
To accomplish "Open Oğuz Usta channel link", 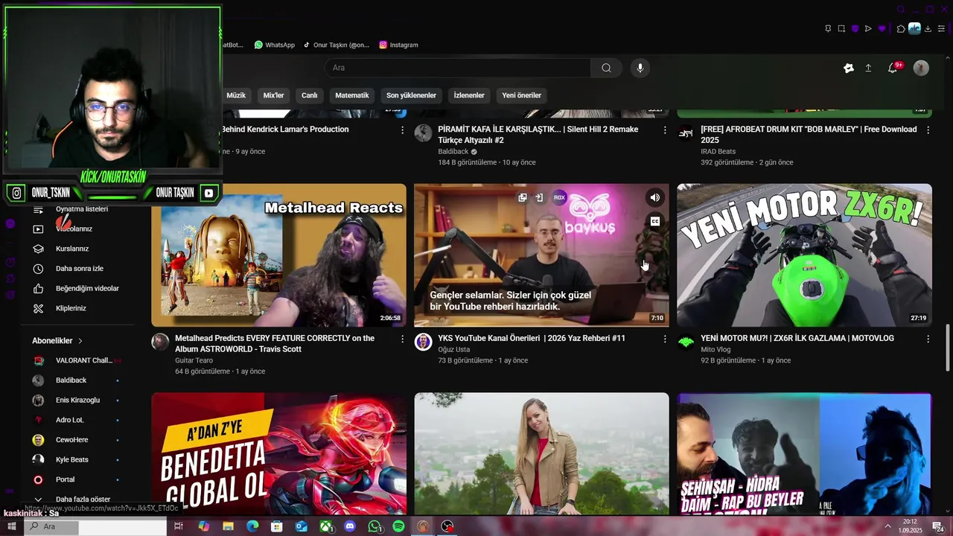I will [453, 350].
